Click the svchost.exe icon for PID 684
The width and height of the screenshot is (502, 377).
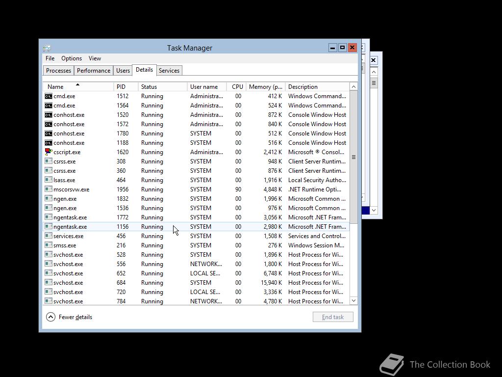coord(49,282)
